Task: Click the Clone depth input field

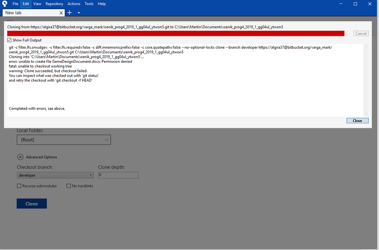Action: click(x=118, y=175)
